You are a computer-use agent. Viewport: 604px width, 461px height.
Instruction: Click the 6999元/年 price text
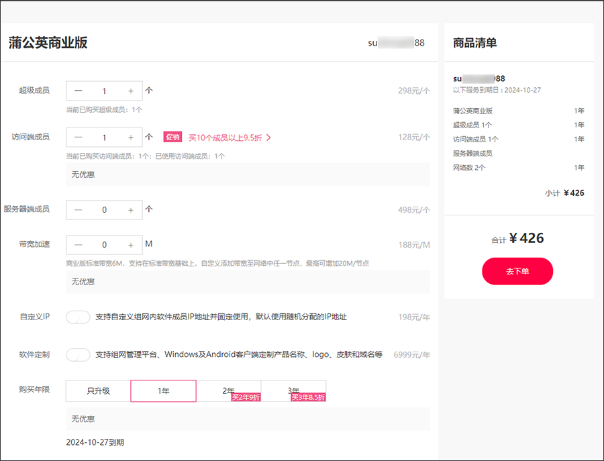click(x=412, y=355)
